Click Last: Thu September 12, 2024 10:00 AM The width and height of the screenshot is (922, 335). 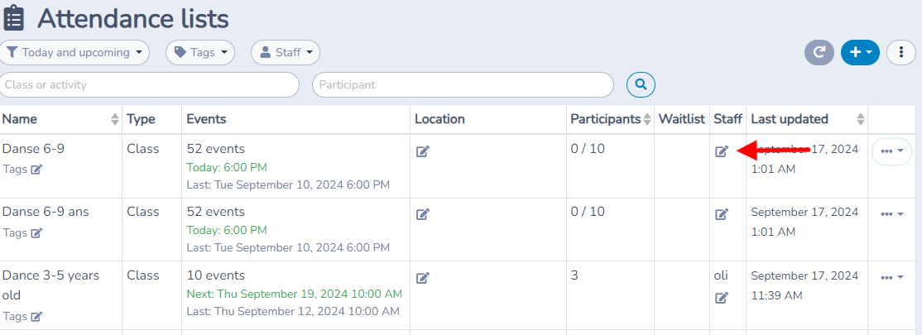[293, 312]
